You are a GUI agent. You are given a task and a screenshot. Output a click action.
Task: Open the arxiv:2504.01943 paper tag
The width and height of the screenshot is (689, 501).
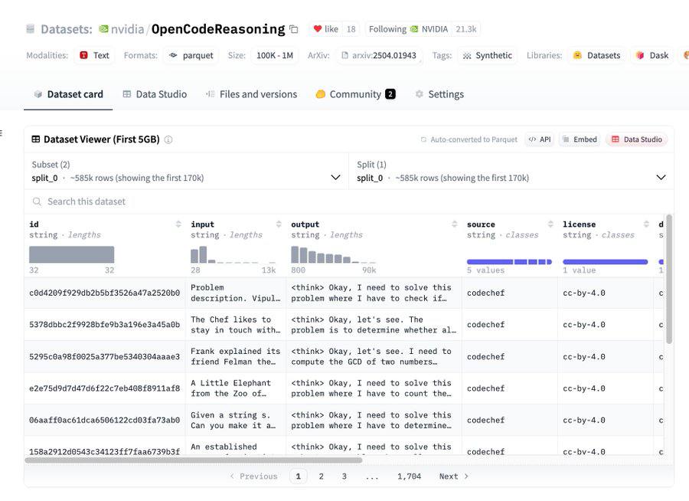[379, 55]
